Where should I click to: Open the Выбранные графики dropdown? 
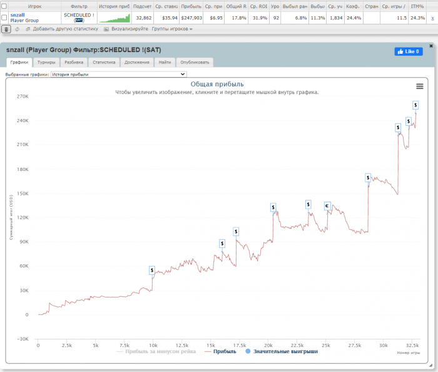point(118,75)
